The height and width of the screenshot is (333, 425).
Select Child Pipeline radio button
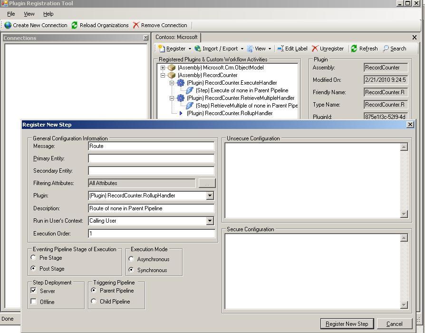point(94,301)
